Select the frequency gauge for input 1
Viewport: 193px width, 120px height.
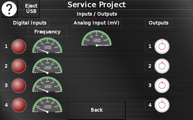[47, 46]
